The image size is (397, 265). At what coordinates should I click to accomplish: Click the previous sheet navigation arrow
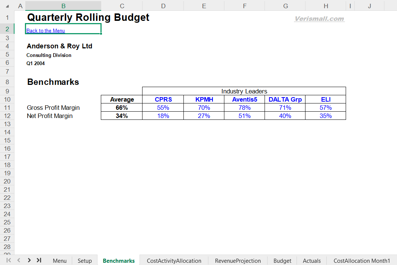click(19, 261)
